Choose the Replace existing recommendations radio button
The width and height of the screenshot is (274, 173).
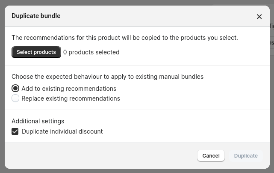15,98
